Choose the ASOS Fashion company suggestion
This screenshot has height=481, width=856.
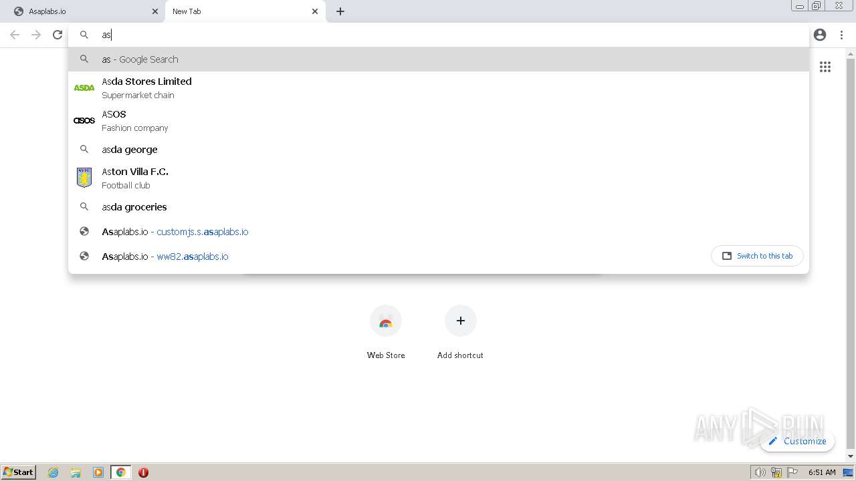(x=439, y=120)
